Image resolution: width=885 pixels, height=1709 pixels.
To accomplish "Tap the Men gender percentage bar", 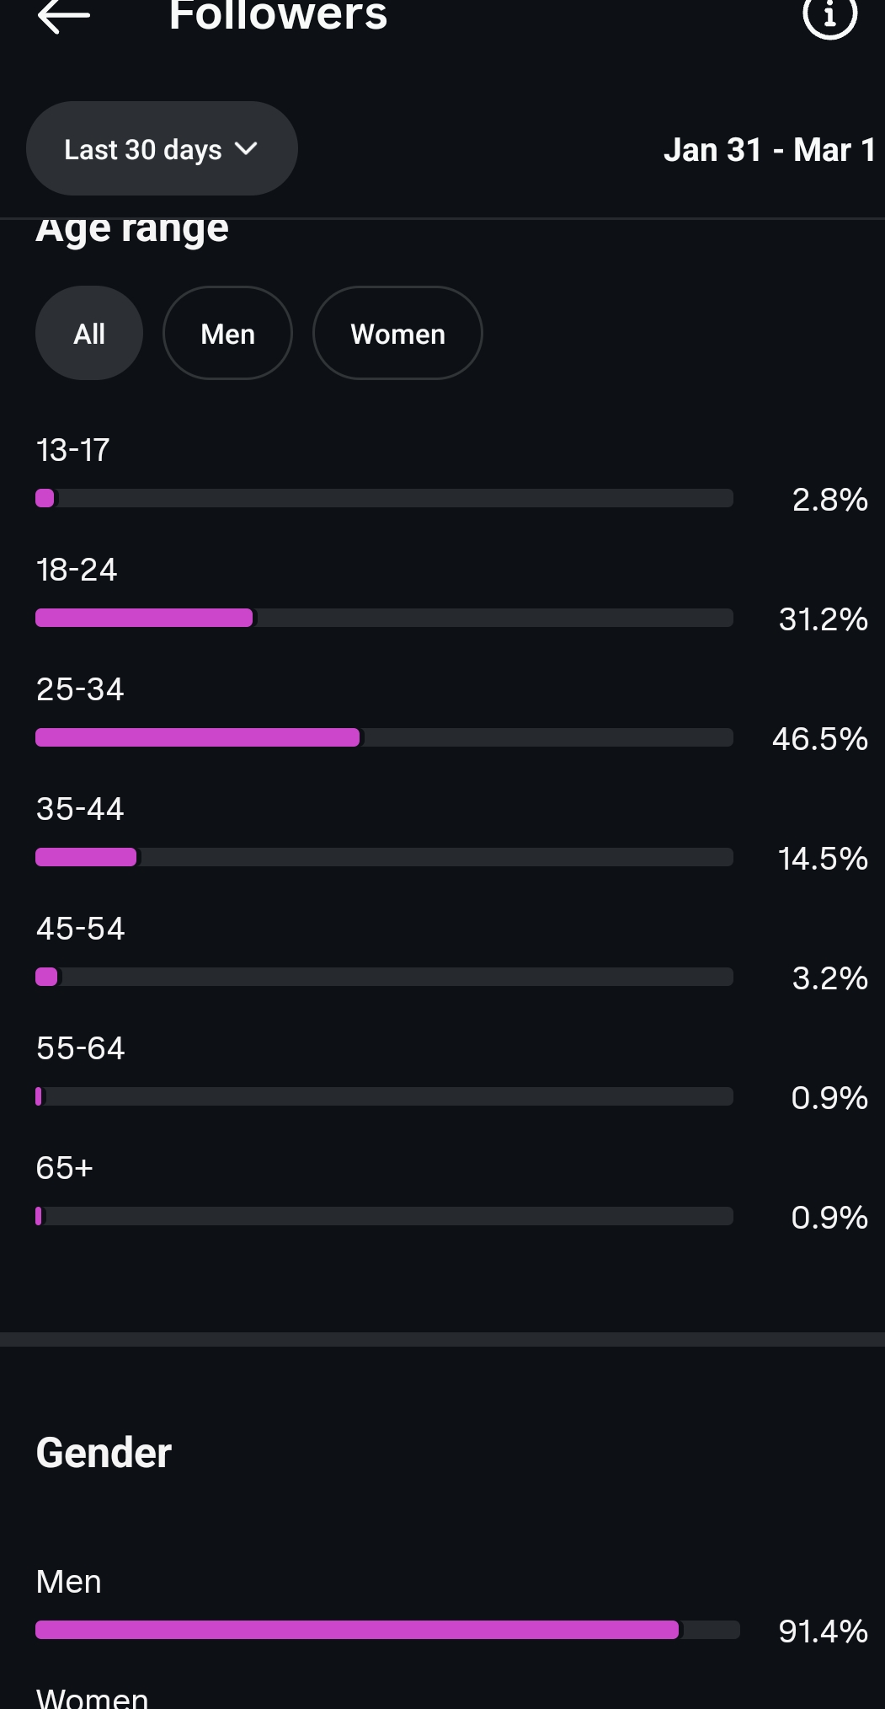I will coord(387,1630).
